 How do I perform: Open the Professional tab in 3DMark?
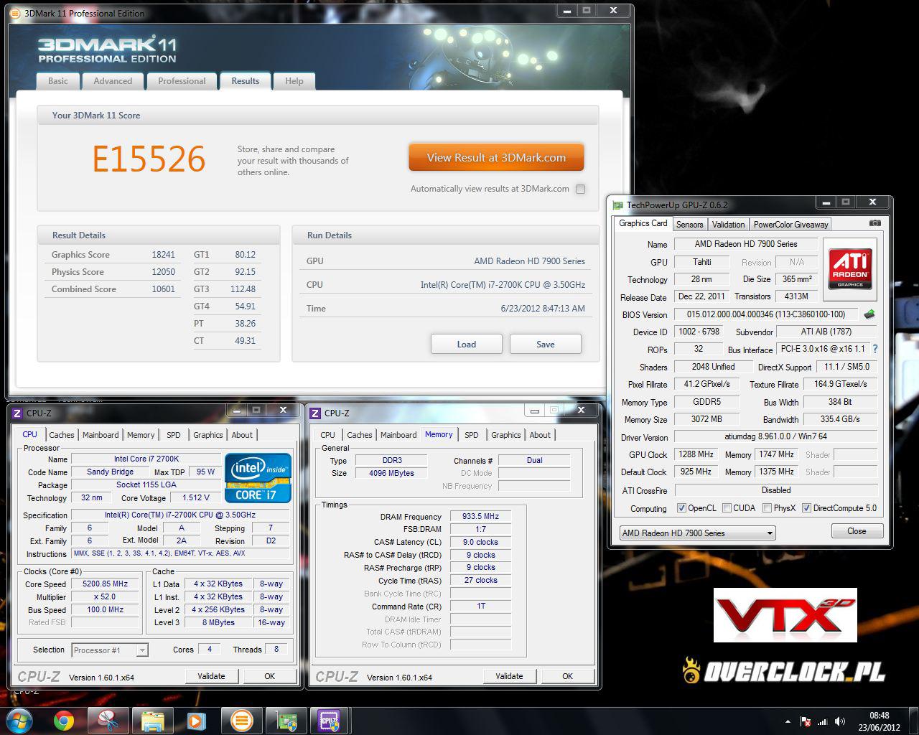coord(182,81)
